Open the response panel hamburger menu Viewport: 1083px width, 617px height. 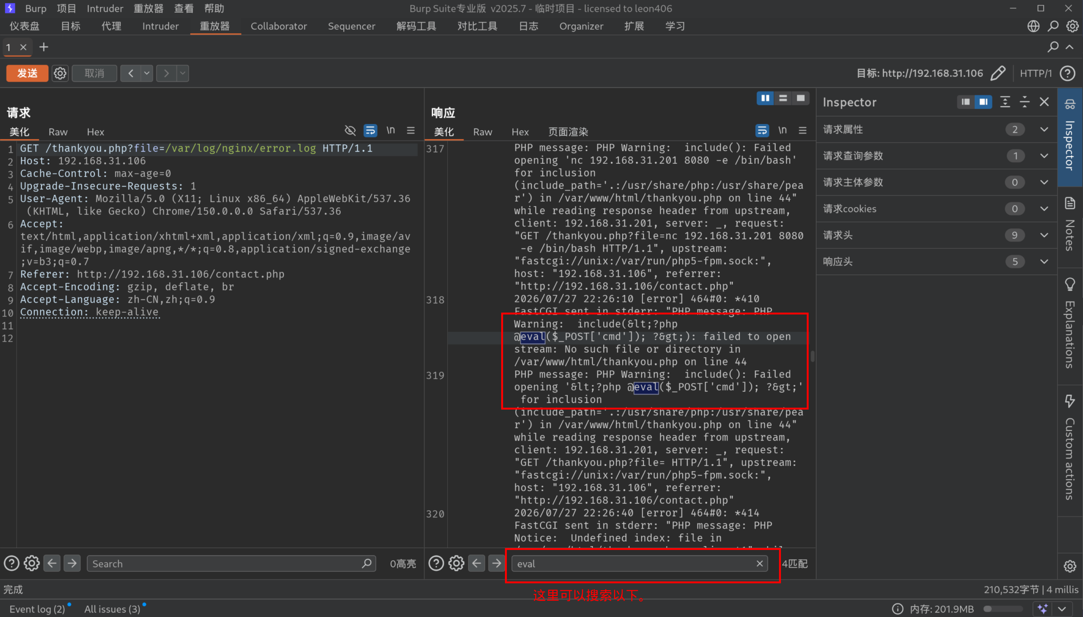coord(802,131)
